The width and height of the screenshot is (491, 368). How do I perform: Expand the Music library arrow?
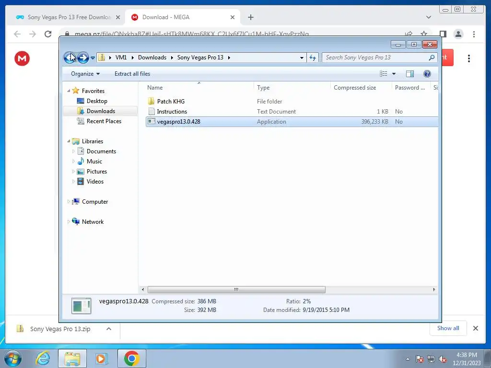73,161
